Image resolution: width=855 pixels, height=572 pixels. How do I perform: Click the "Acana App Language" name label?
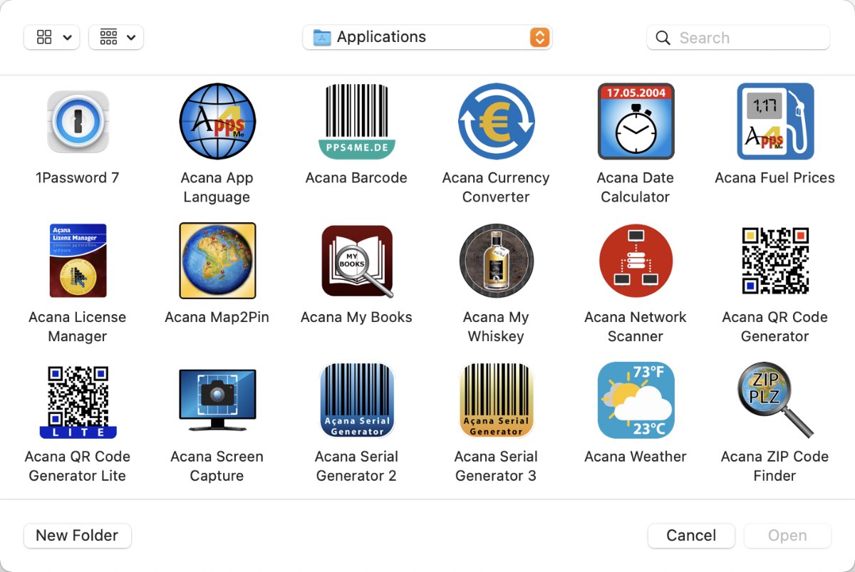click(217, 187)
